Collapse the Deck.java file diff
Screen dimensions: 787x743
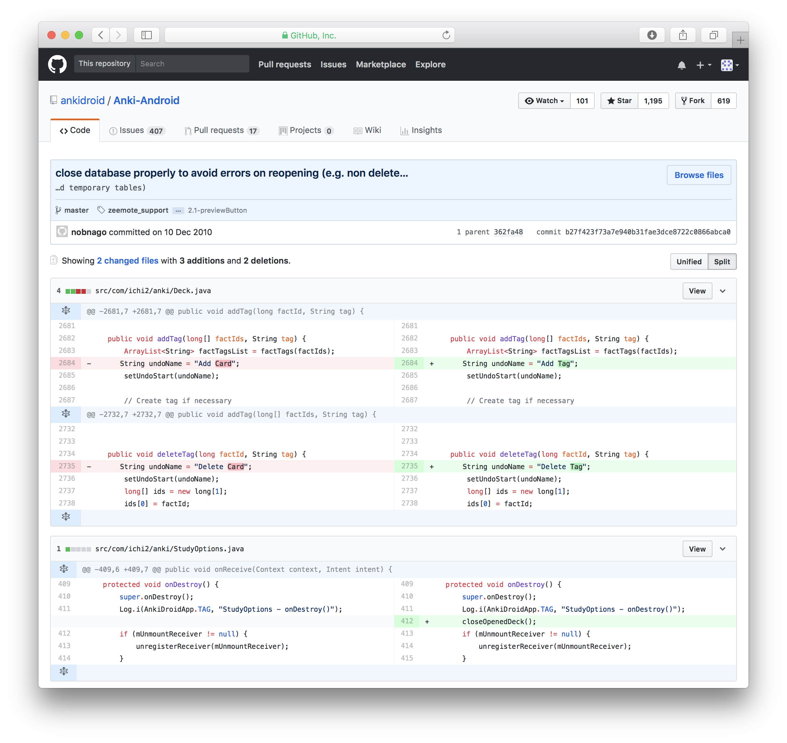pos(722,291)
